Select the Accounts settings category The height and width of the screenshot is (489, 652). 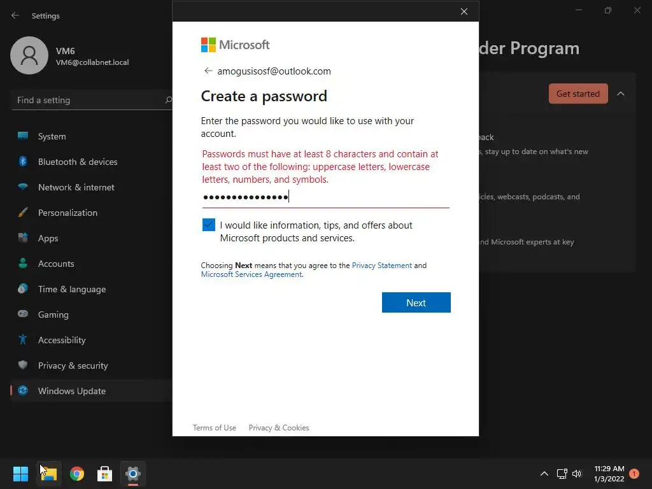[90, 263]
